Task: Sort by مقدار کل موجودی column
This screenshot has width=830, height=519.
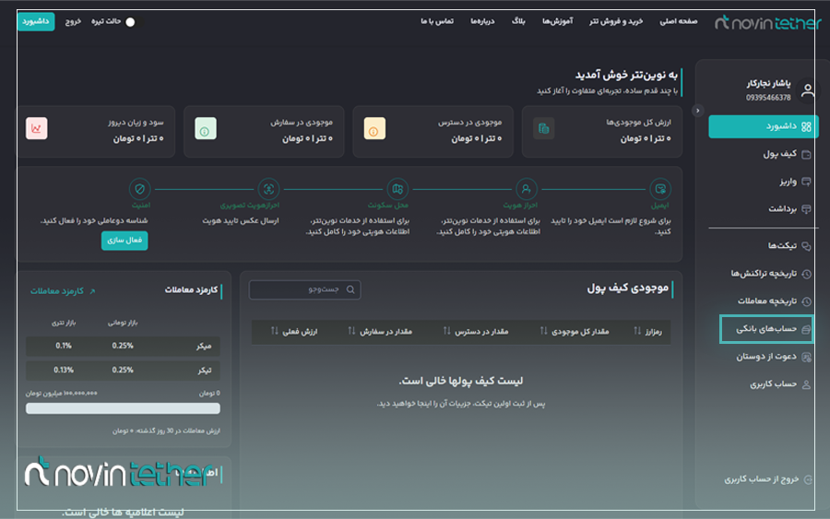Action: pos(575,331)
